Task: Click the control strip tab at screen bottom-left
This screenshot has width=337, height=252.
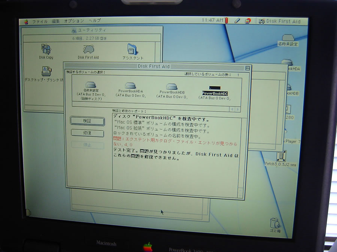Action: coord(28,212)
